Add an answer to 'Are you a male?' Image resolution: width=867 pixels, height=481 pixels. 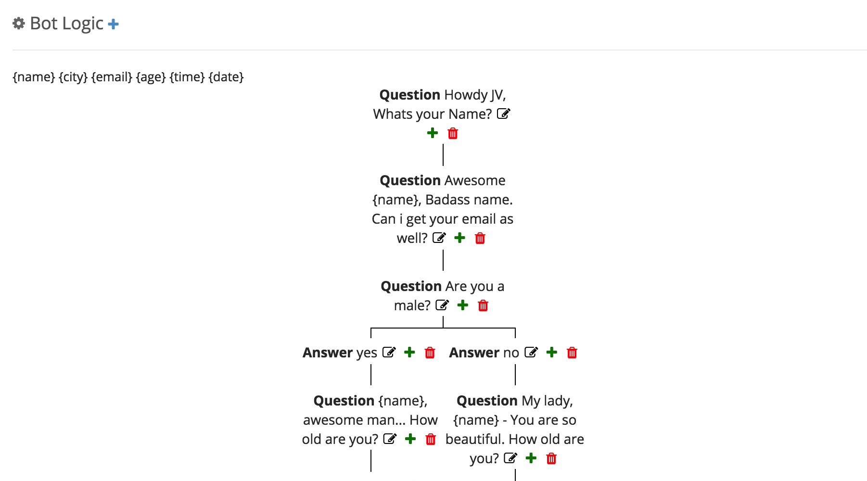tap(463, 305)
